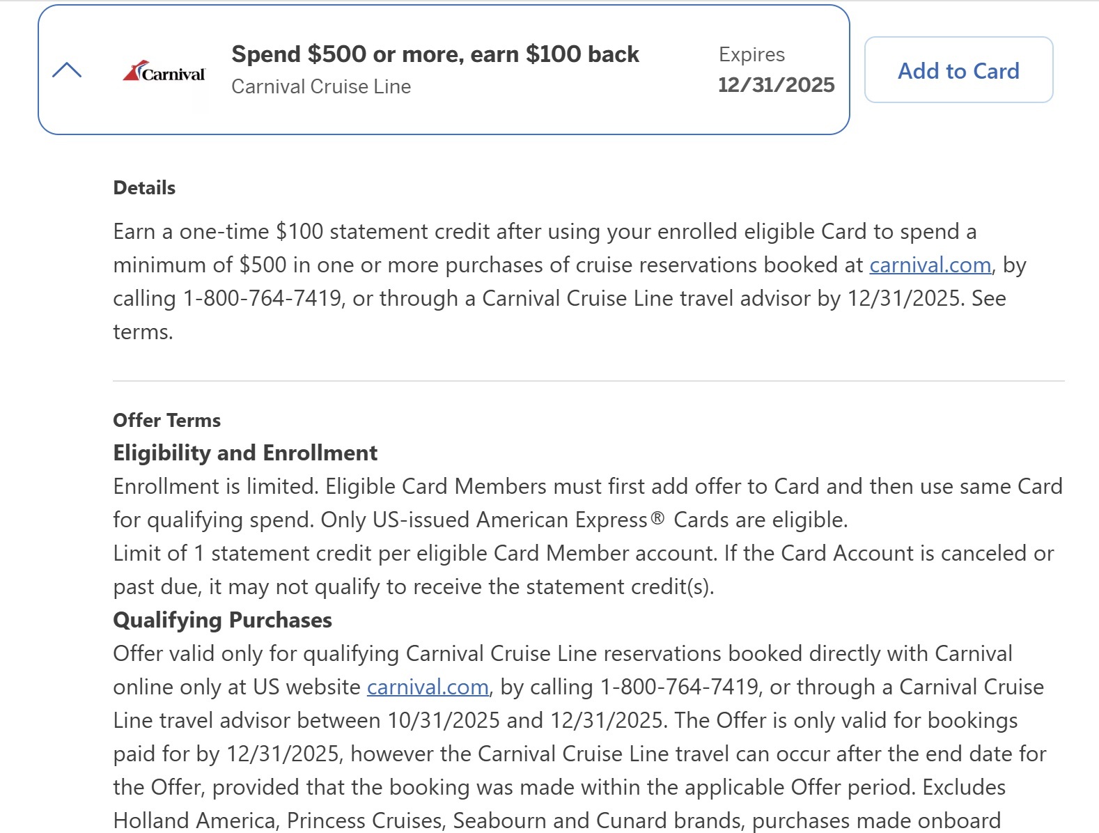Click the phone number in the Details paragraph
This screenshot has height=833, width=1099.
pos(262,299)
